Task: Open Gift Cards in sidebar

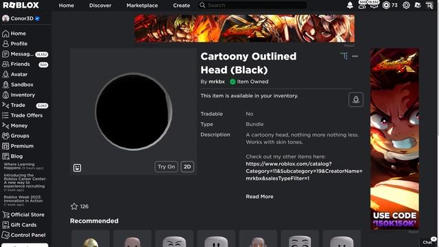Action: pyautogui.click(x=19, y=225)
